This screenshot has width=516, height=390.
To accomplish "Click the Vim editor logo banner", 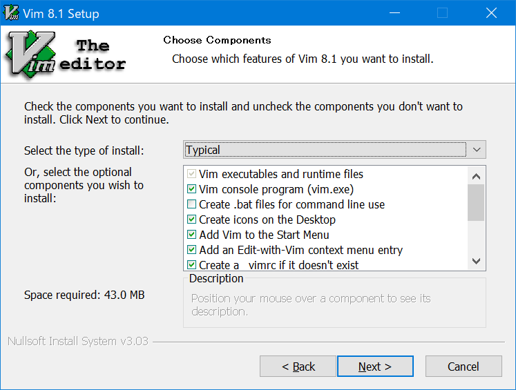I will click(66, 55).
